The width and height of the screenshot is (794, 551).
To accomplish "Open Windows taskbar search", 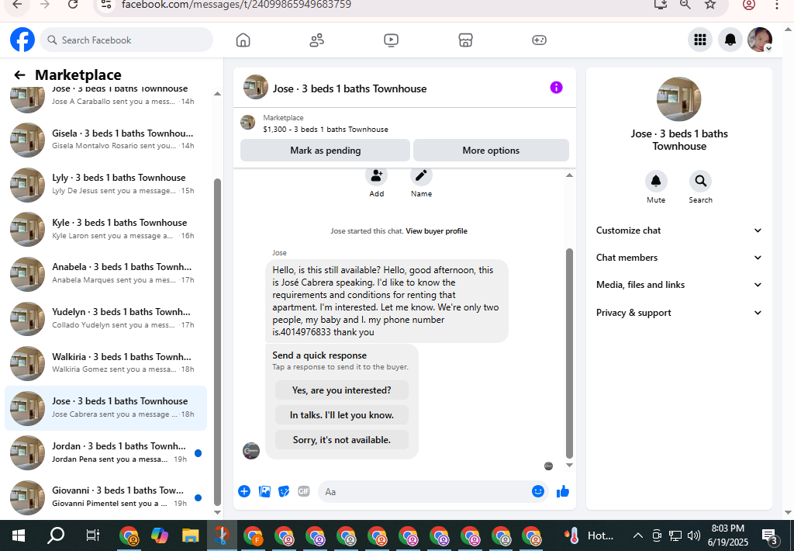I will click(x=56, y=535).
